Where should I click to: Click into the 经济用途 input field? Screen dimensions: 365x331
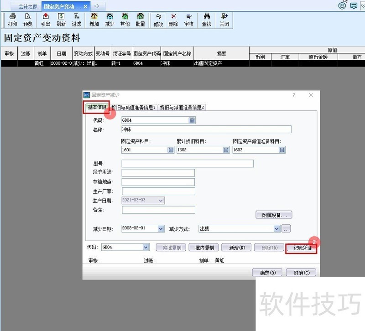click(158, 173)
